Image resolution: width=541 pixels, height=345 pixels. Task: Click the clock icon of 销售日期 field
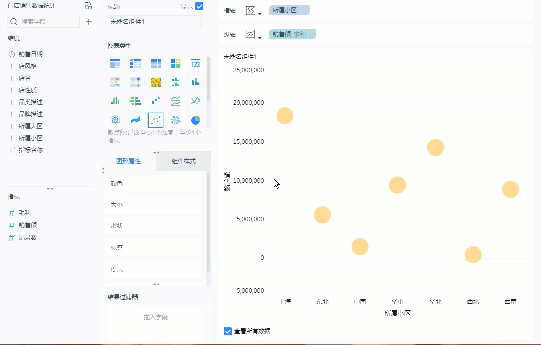click(12, 54)
